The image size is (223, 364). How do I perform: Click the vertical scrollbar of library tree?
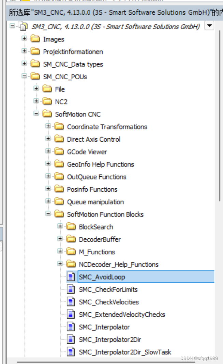tap(220, 116)
